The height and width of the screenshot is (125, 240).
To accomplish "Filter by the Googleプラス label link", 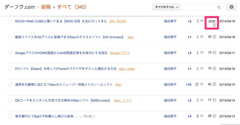I will (x=119, y=53).
